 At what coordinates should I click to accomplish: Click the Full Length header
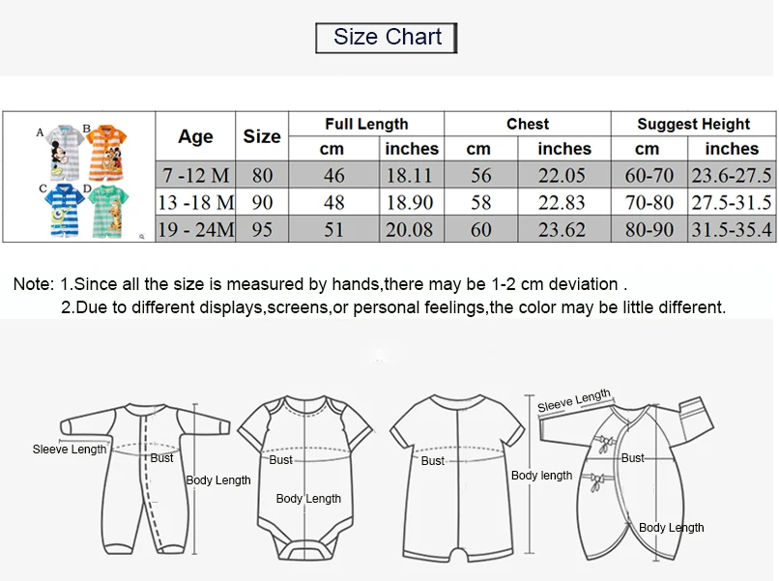366,124
